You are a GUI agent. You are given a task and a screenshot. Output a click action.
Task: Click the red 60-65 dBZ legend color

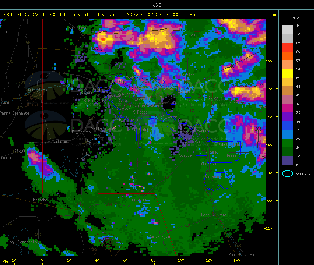click(287, 47)
